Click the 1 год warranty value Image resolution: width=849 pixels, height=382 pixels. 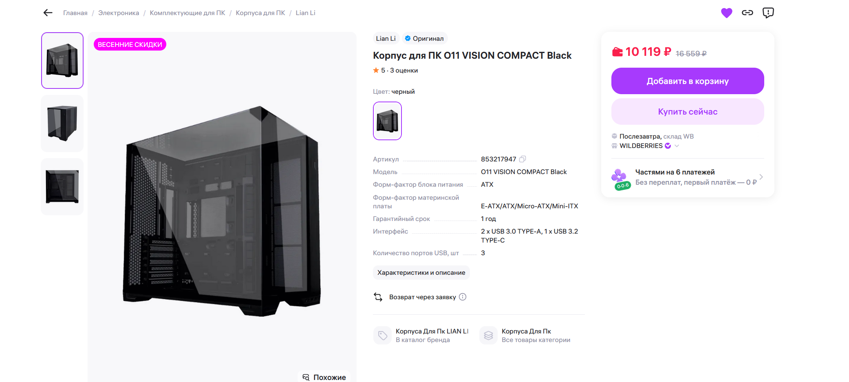(x=488, y=219)
